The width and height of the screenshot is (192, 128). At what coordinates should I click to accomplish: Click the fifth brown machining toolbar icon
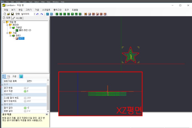pyautogui.click(x=101, y=14)
